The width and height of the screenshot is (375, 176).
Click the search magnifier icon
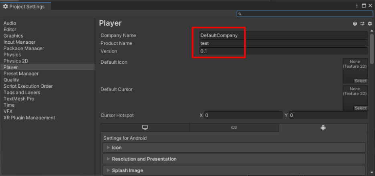240,14
